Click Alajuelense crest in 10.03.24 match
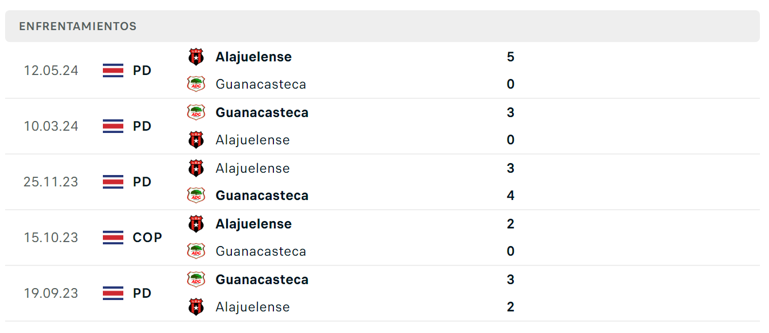Viewport: 769px width, 333px height. 196,140
